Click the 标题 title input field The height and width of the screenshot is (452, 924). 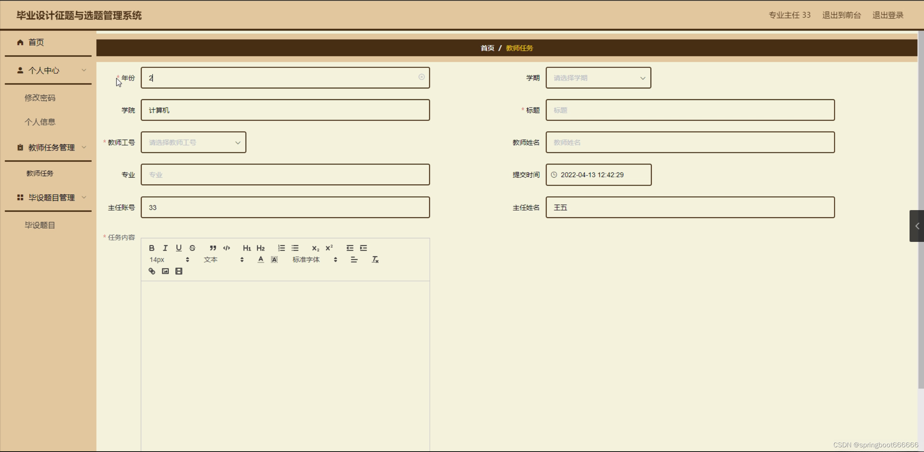click(690, 110)
